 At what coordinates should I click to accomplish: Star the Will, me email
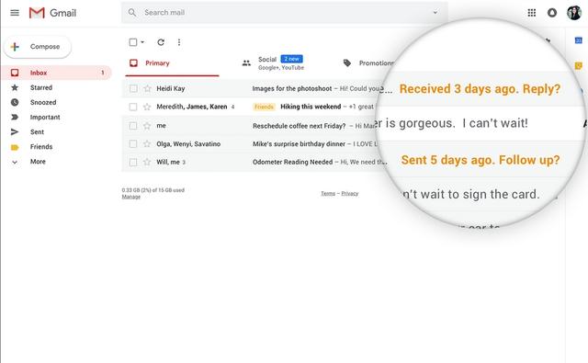147,162
